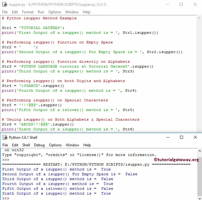The image size is (202, 200).
Task: Click the isupper.py editor window Python icon
Action: click(5, 5)
